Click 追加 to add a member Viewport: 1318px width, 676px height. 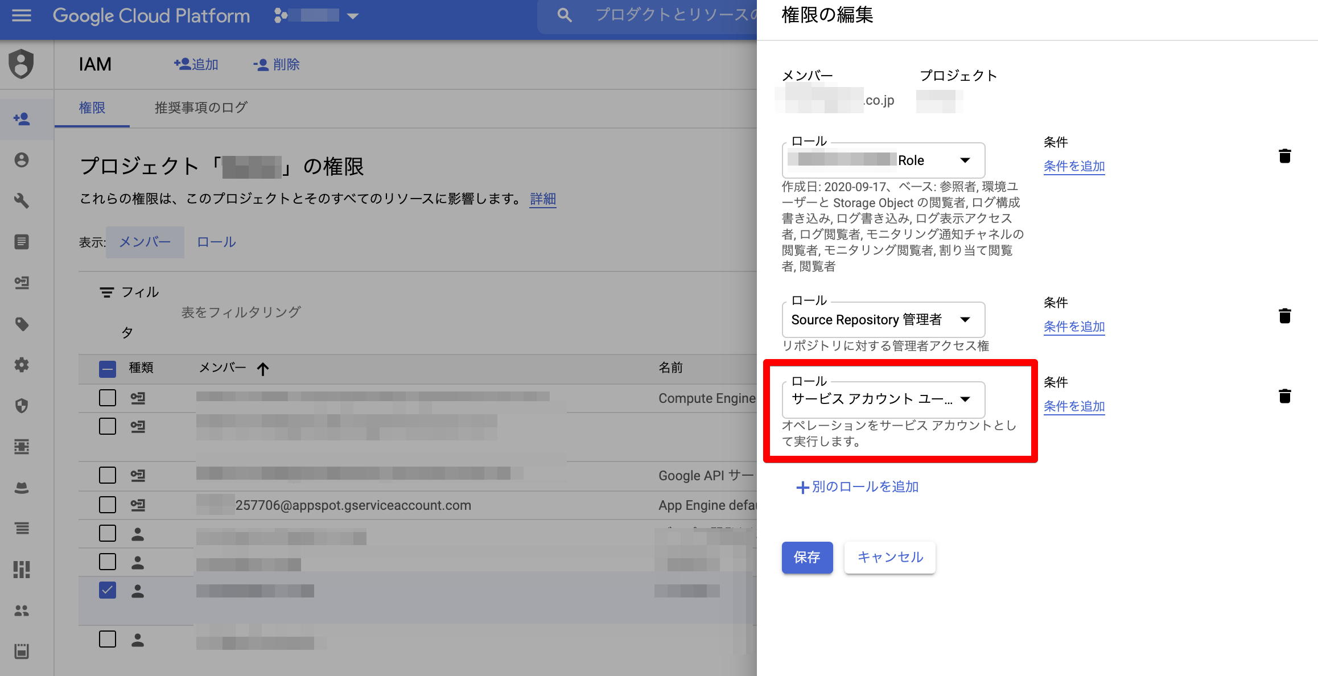pos(196,65)
